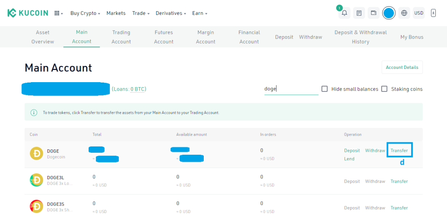Click the Total column header

pyautogui.click(x=97, y=134)
